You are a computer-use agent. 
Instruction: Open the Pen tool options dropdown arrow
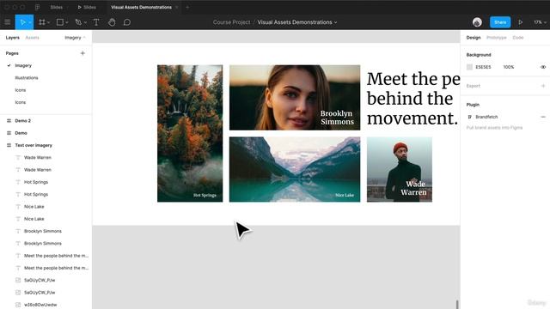[85, 22]
